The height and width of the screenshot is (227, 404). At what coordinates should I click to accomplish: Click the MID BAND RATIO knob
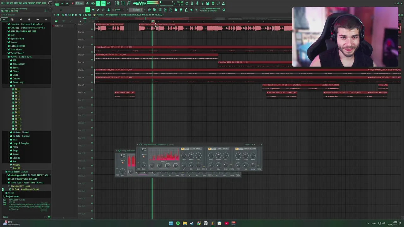(218, 155)
